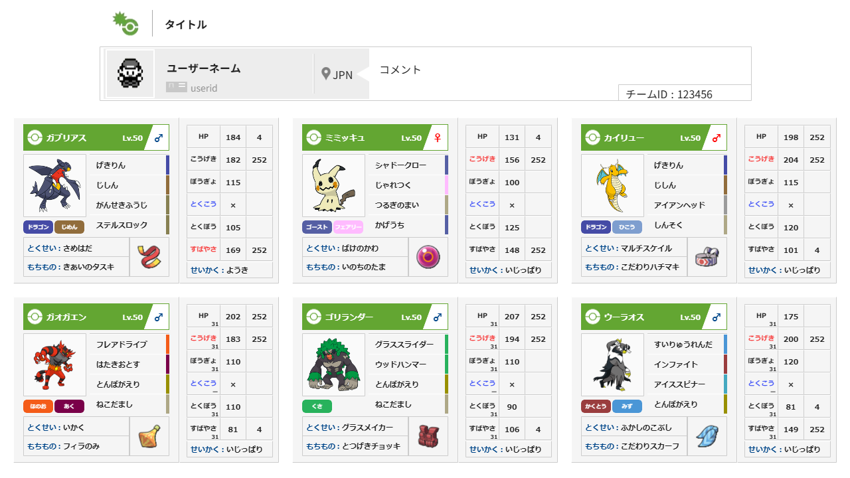Select the ドラゴン type badge under Garchomp
This screenshot has width=850, height=478.
tap(39, 226)
